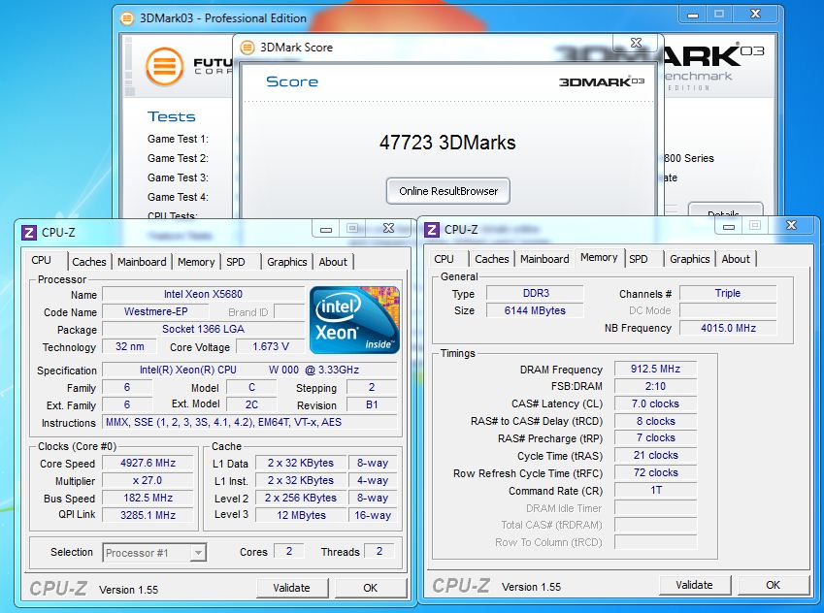
Task: Select the SPD tab in right CPU-Z
Action: tap(638, 259)
